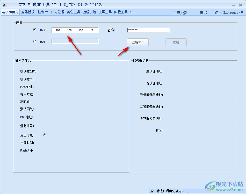The image size is (246, 194).
Task: Click the IPv4 octet showing 100
Action: [x=81, y=30]
